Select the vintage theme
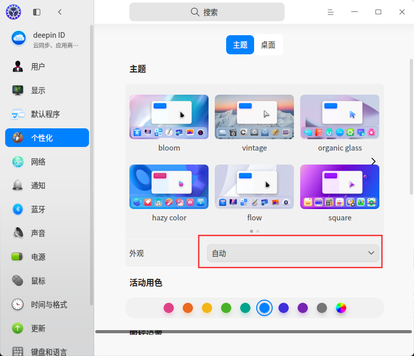414x356 pixels. point(254,117)
